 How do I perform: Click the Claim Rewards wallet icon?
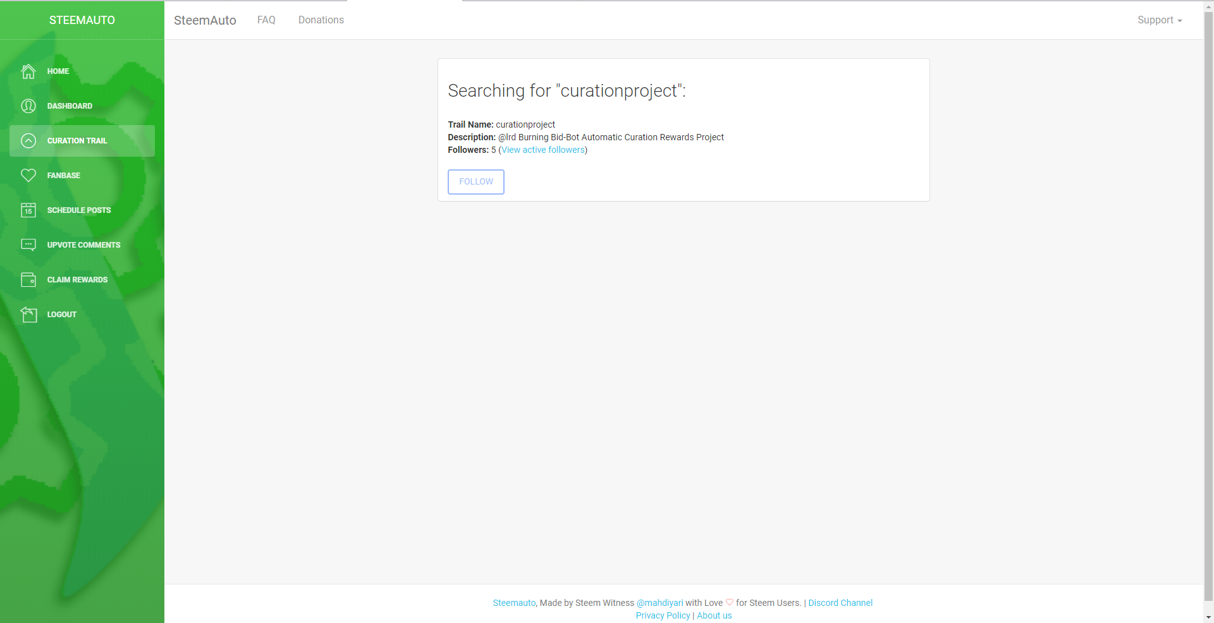point(28,280)
